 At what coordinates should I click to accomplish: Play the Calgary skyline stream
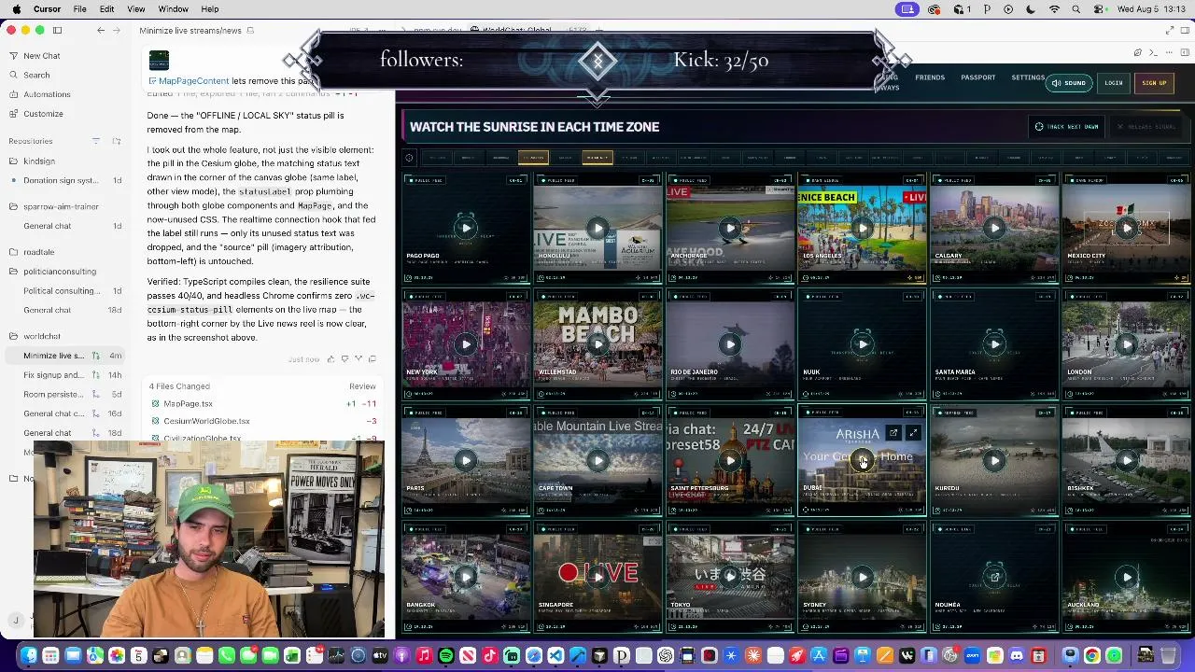pos(994,228)
